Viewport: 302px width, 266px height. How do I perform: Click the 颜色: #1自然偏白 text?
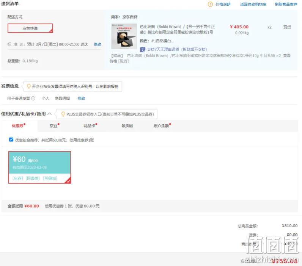157,41
